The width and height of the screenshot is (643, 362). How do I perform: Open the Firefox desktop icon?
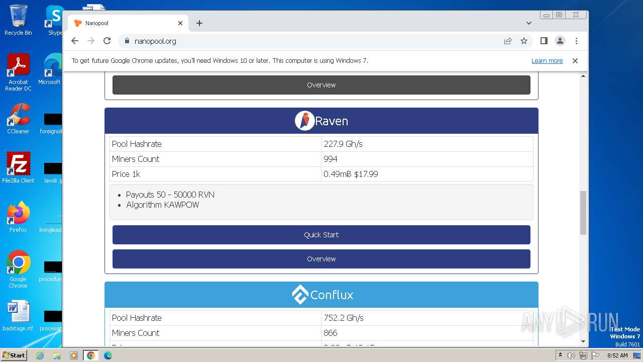18,217
